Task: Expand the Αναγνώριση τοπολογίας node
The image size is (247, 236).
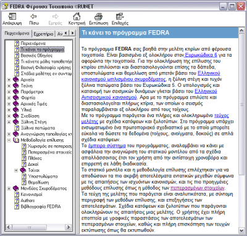Action: (x=9, y=134)
